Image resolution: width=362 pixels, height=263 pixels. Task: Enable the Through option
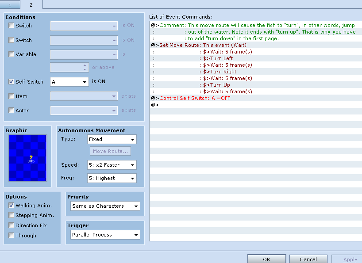click(11, 235)
